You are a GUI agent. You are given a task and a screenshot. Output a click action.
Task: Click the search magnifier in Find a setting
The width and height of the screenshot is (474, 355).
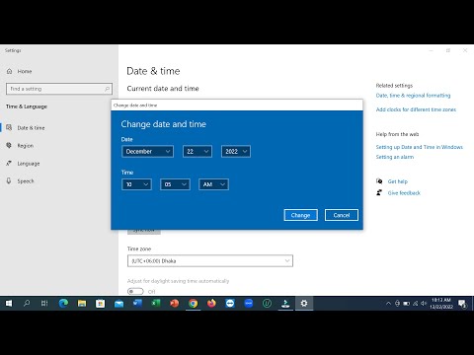(x=107, y=89)
